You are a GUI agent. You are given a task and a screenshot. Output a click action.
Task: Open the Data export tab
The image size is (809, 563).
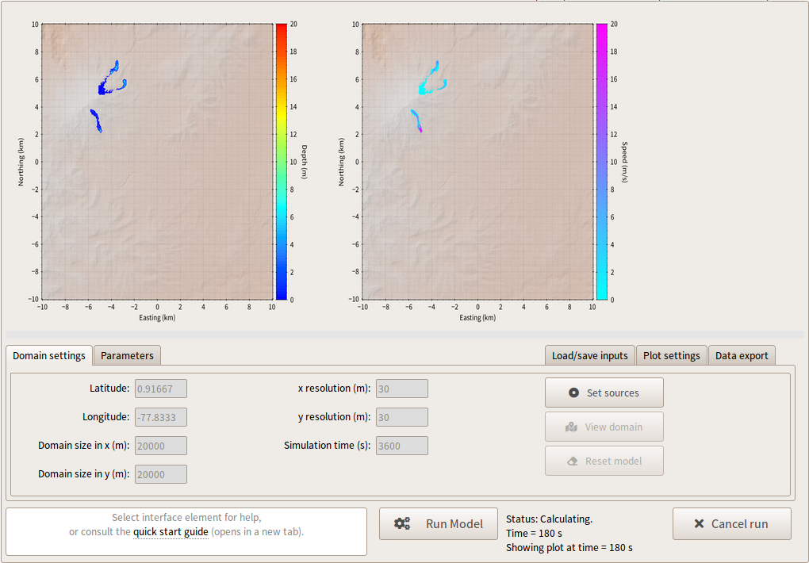click(742, 355)
